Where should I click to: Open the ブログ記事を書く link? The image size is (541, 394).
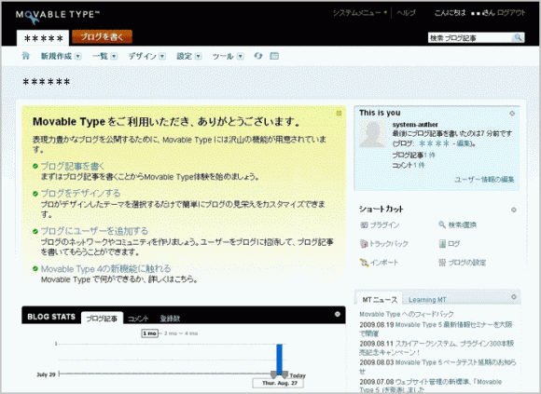point(73,167)
